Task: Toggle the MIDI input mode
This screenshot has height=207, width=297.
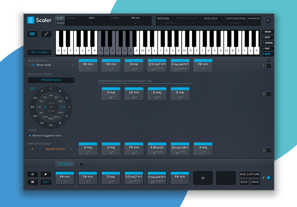Action: coord(60,18)
